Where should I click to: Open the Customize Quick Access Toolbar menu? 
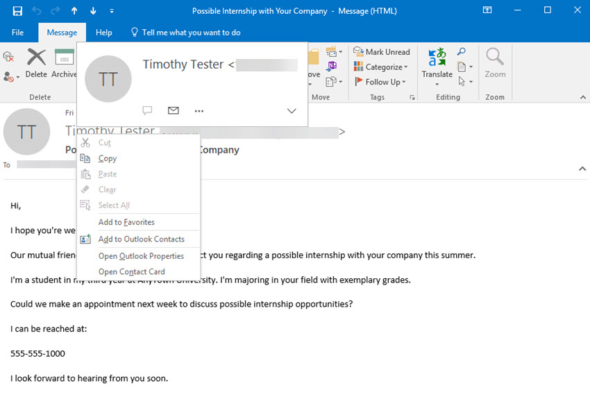[x=112, y=10]
